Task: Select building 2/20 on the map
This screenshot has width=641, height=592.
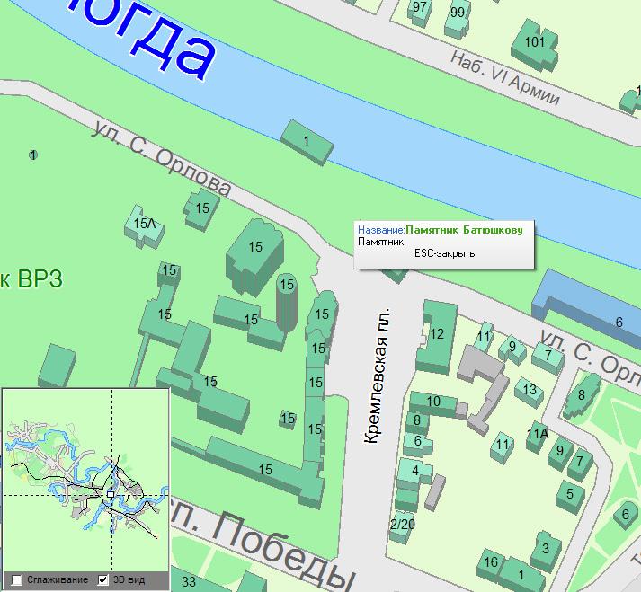Action: point(403,524)
